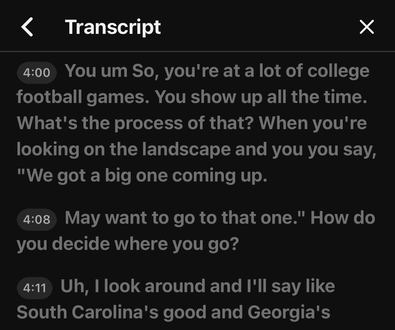Go back using the left chevron
This screenshot has height=330, width=395.
pos(27,27)
